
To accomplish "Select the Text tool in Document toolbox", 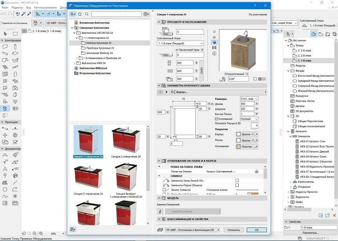I will pos(5,169).
